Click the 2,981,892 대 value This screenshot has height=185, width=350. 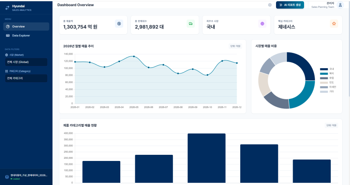(x=149, y=27)
